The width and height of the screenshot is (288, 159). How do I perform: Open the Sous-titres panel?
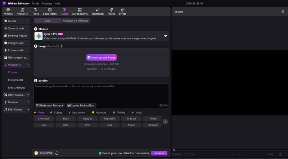(50, 12)
